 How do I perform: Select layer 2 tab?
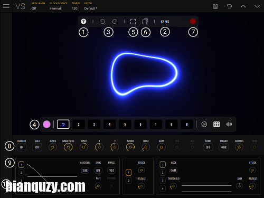[x=79, y=124]
